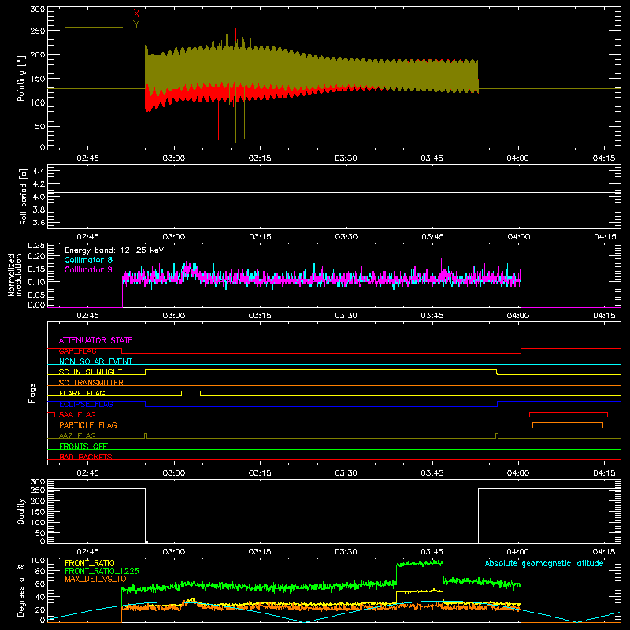The width and height of the screenshot is (630, 630).
Task: Click the FRONT_RATIO legend label
Action: pos(90,563)
